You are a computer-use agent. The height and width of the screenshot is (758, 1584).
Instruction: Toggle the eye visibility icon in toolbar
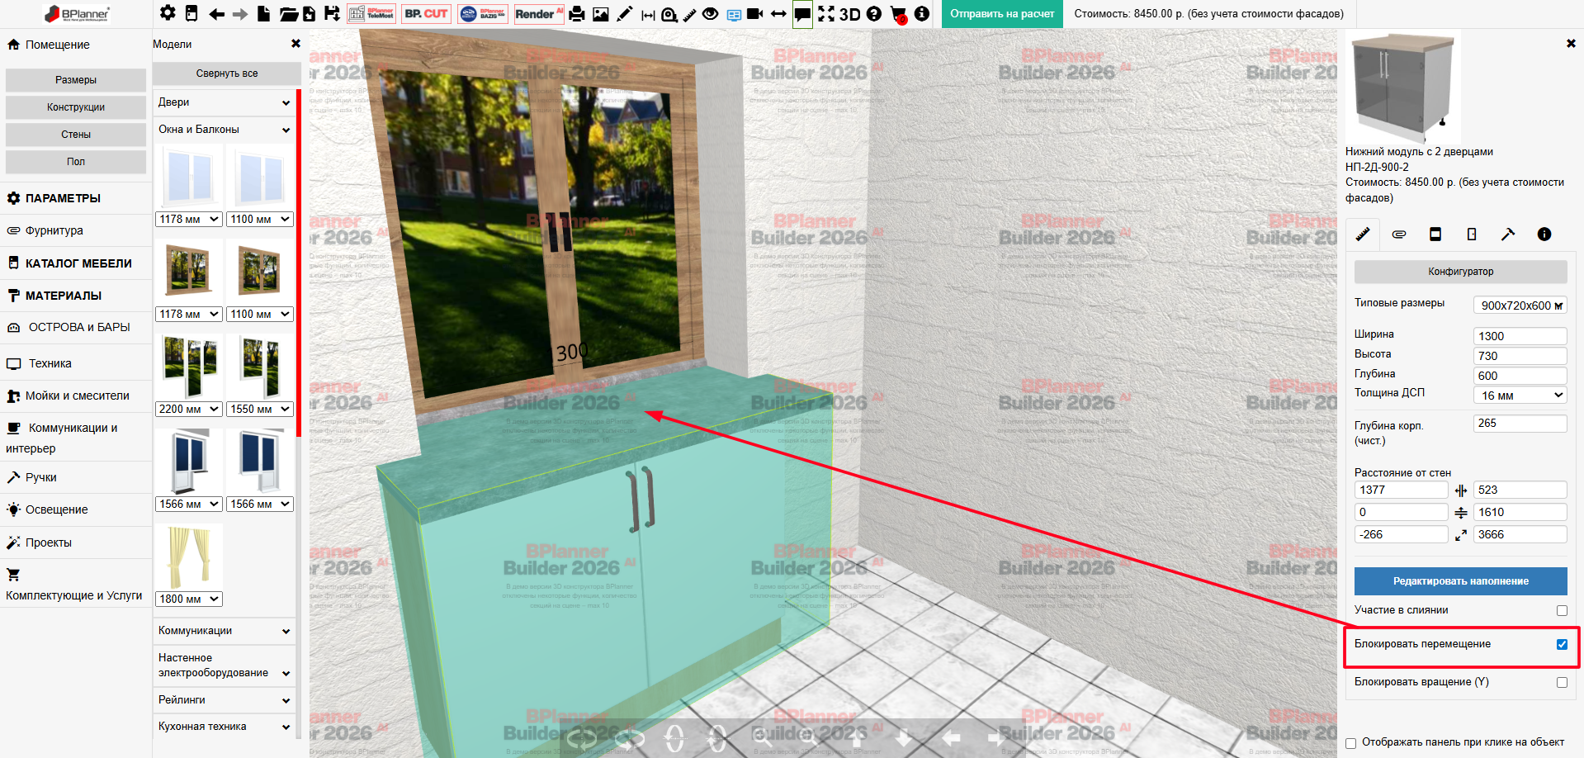tap(710, 14)
